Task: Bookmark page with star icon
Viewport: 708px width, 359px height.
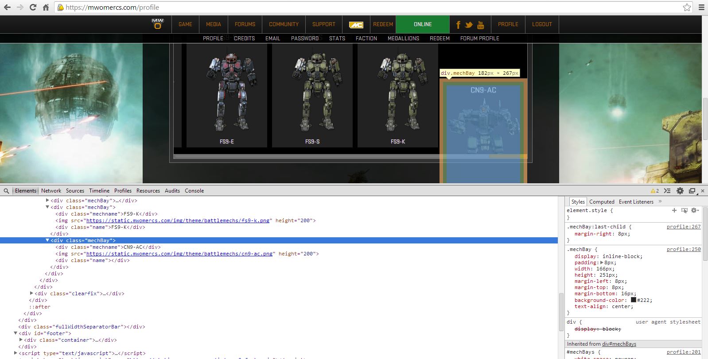Action: click(687, 7)
